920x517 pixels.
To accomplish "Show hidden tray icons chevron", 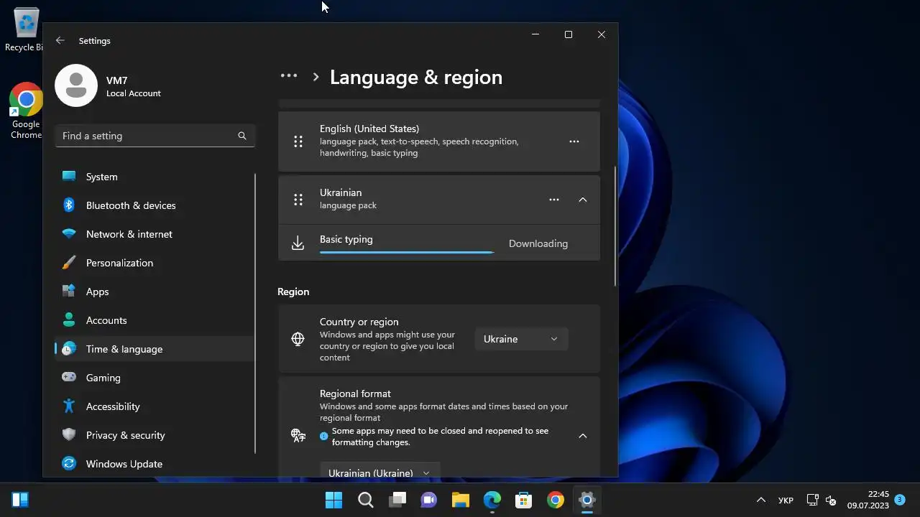I will click(761, 500).
